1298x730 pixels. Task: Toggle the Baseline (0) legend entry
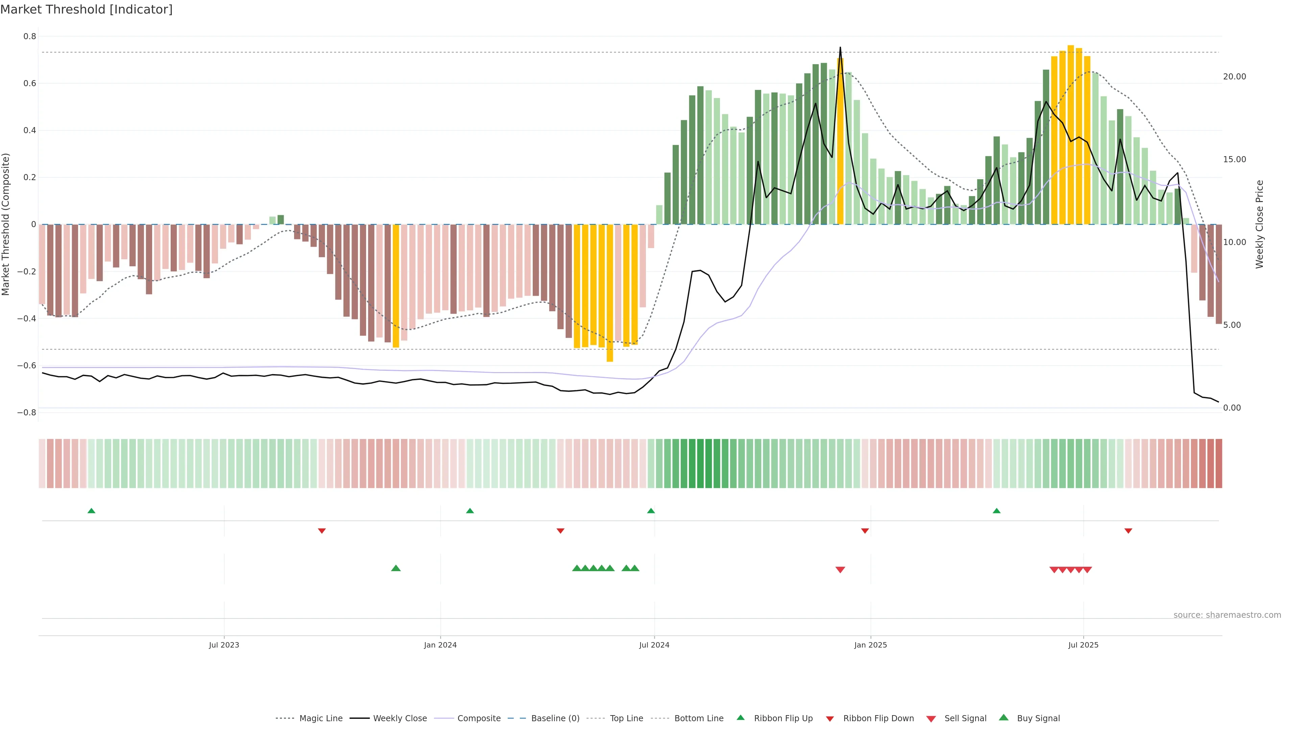tap(555, 719)
